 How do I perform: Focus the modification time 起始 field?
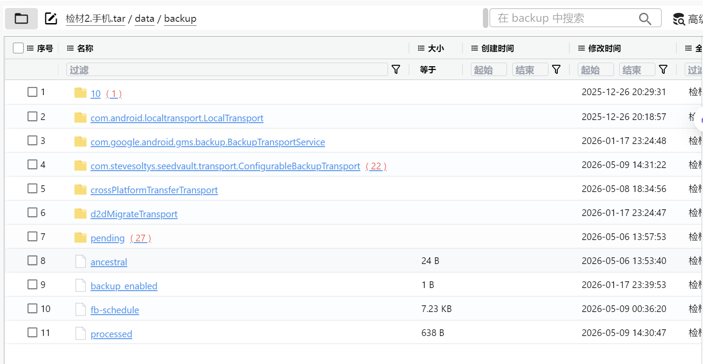(596, 69)
